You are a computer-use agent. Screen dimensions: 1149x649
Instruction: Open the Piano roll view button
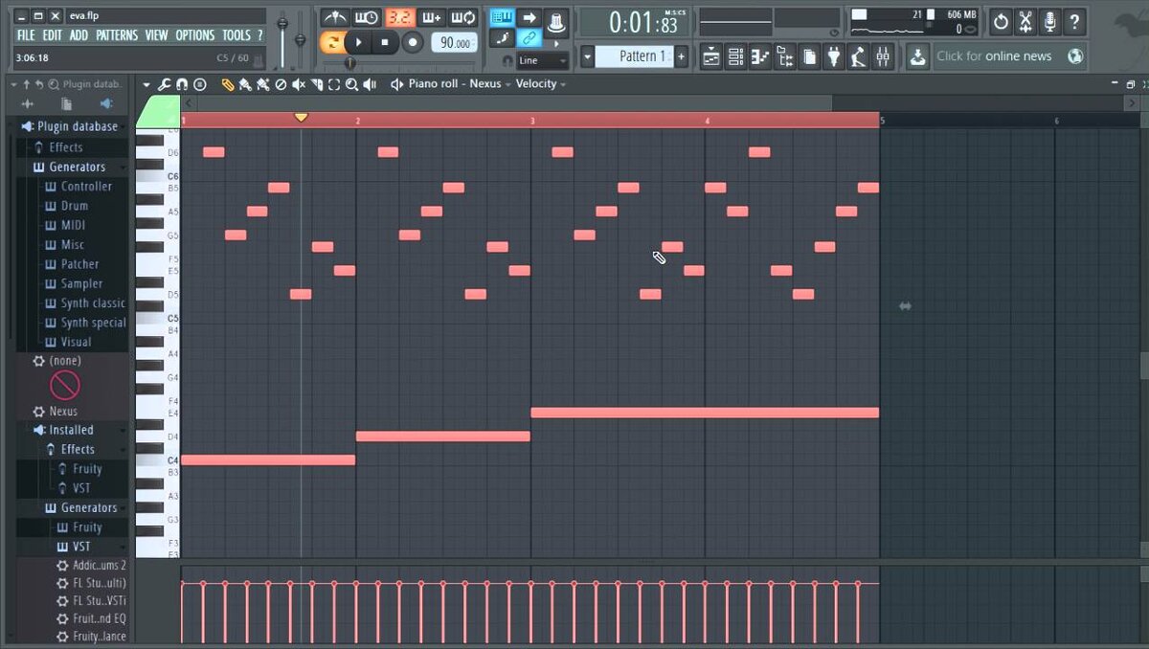tap(760, 56)
